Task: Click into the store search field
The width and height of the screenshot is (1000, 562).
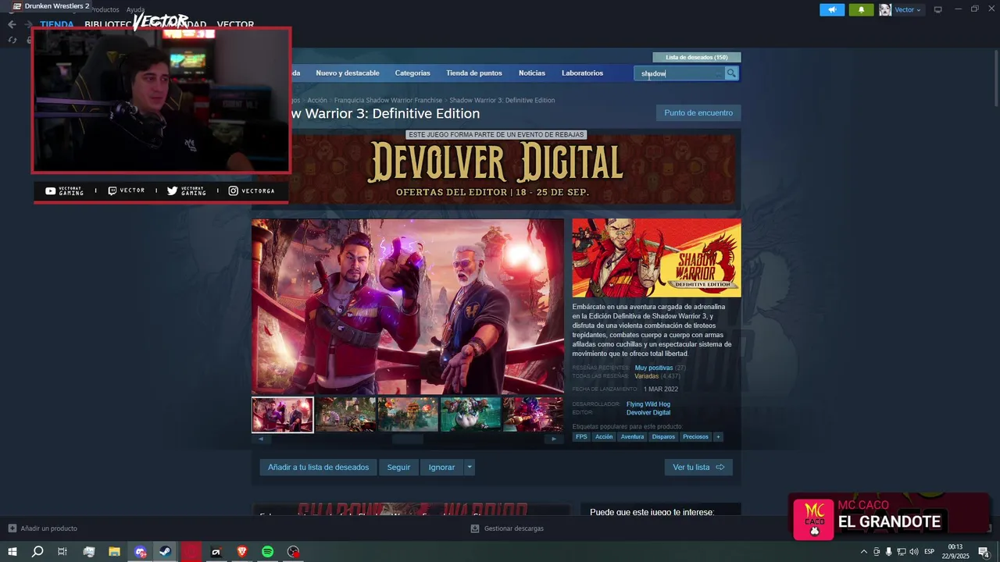Action: point(680,73)
